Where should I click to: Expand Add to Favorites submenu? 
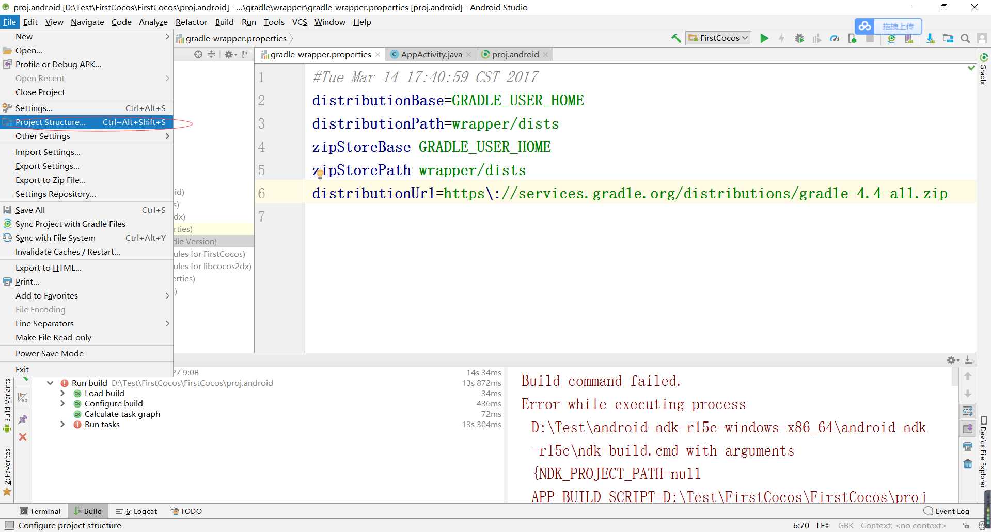(86, 296)
